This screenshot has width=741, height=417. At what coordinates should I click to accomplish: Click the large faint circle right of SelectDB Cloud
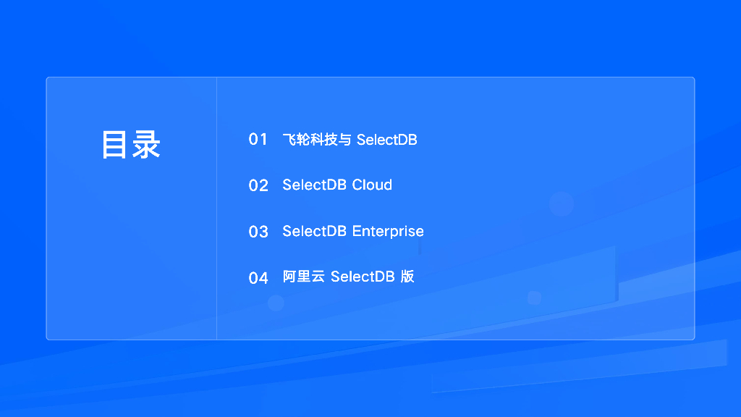point(561,204)
